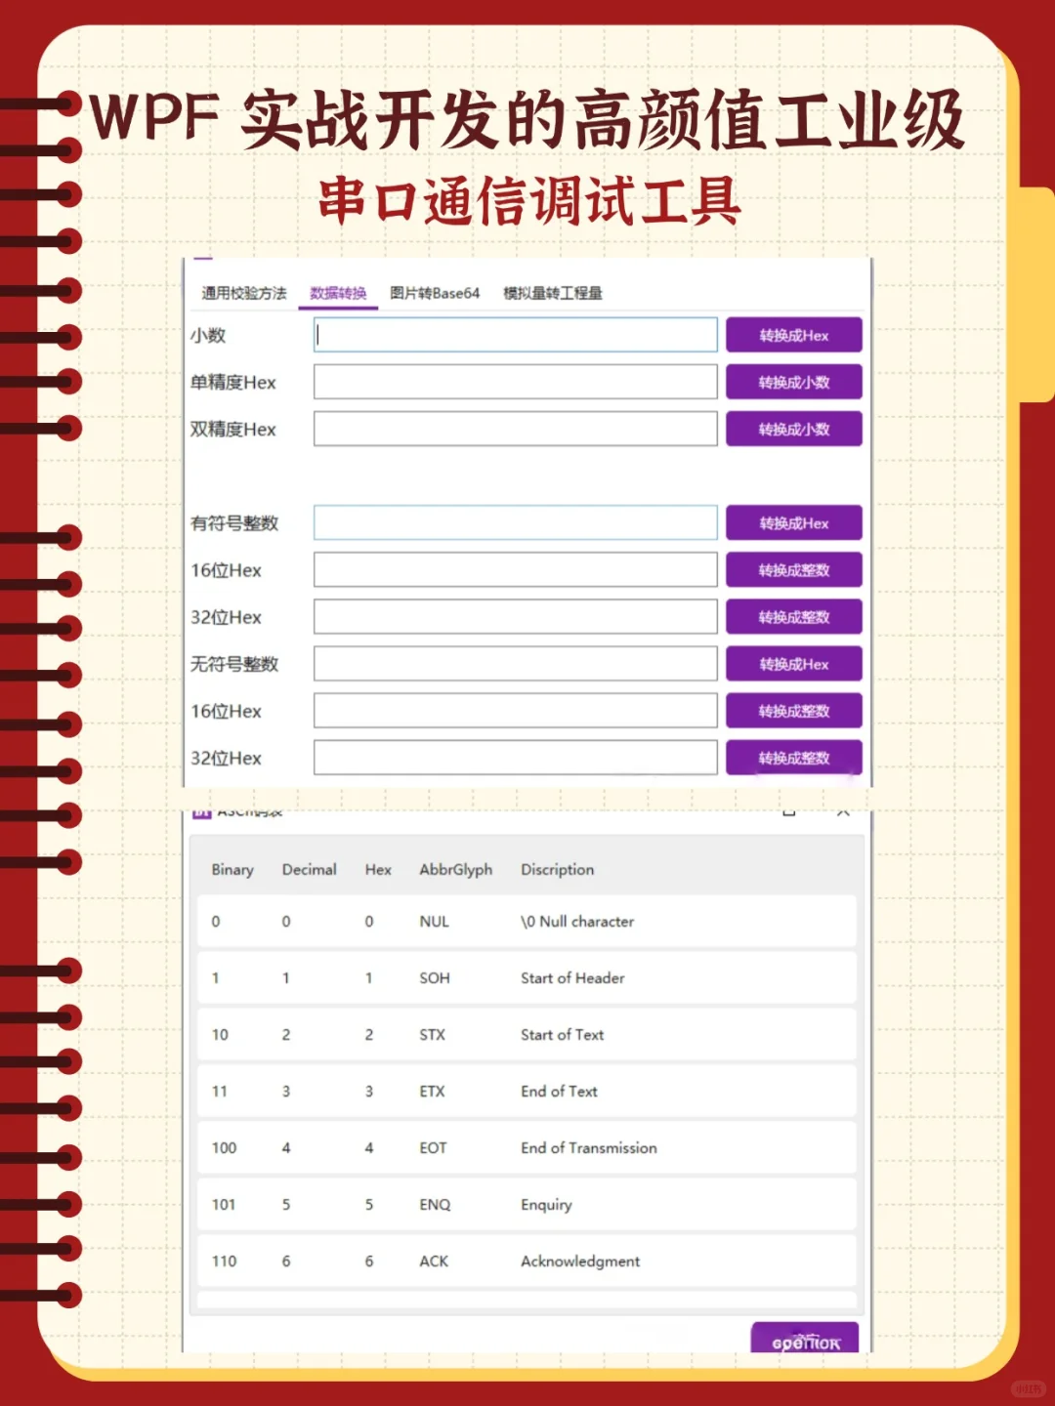Click 转换成Hex next to the 小数 field
Screen dimensions: 1055x1406
[793, 334]
